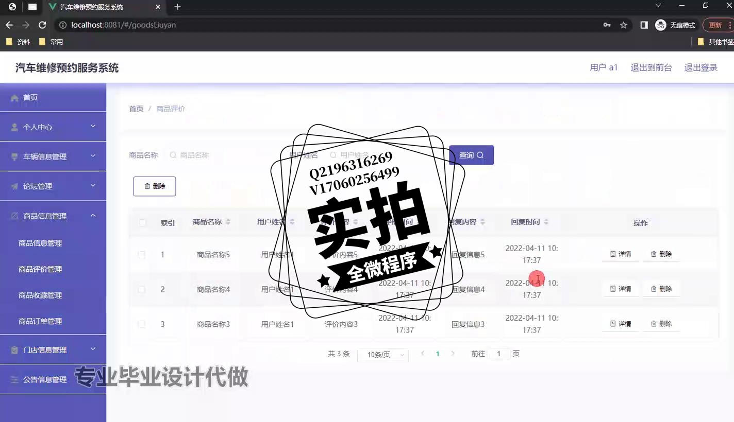This screenshot has width=734, height=422.
Task: Open the incognito profile icon
Action: pyautogui.click(x=661, y=25)
